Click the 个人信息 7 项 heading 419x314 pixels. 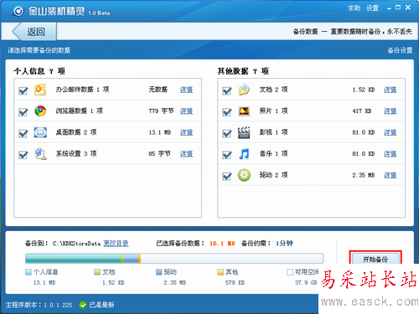(39, 71)
